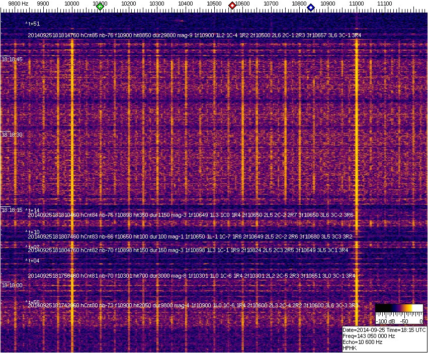Click the 11000 Hz frequency axis label
This screenshot has width=428, height=353.
tap(357, 4)
